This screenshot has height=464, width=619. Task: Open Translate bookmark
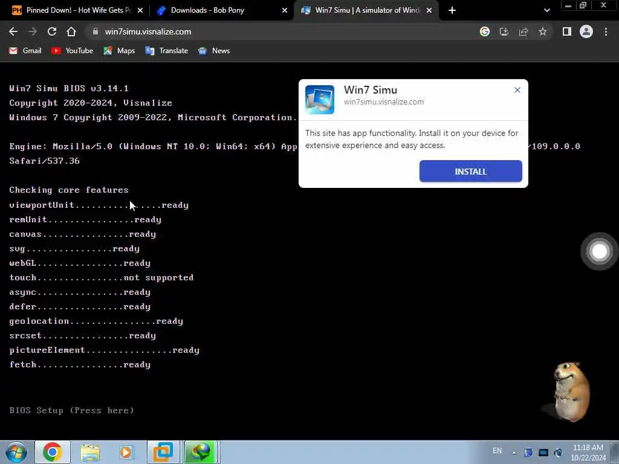(167, 51)
